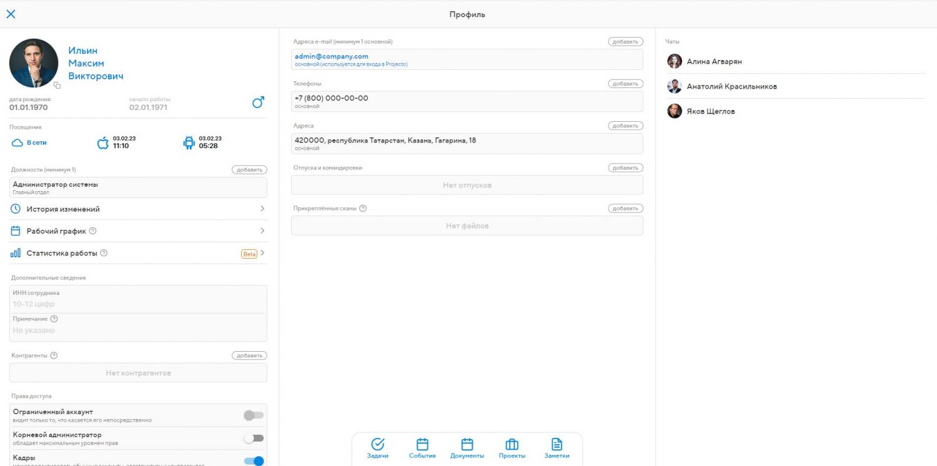Select Яков Щеглов chat entry
This screenshot has height=466, width=937.
coord(710,112)
